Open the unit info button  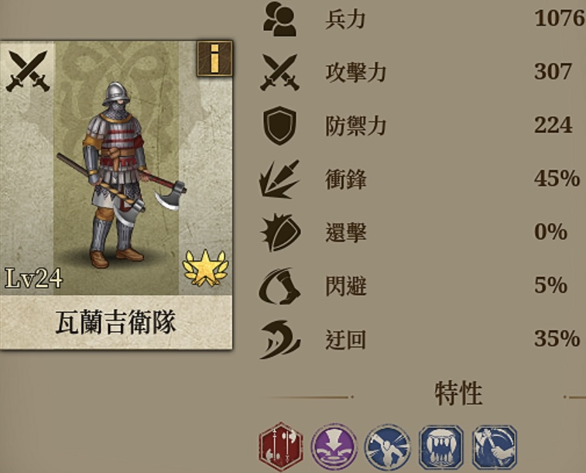pyautogui.click(x=214, y=59)
